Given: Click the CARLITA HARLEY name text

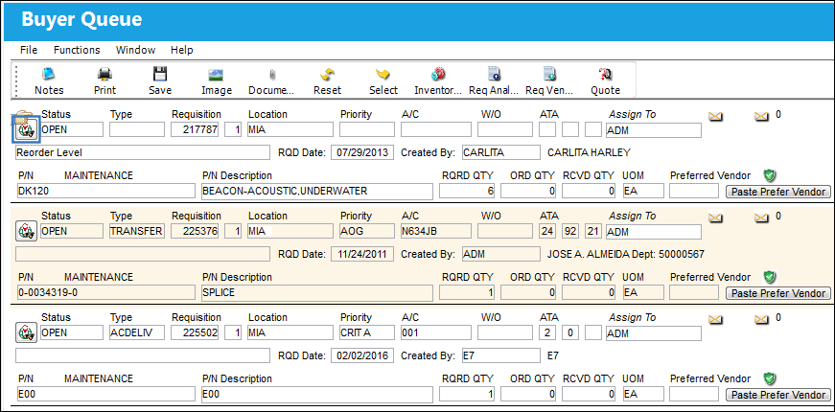Looking at the screenshot, I should tap(589, 152).
